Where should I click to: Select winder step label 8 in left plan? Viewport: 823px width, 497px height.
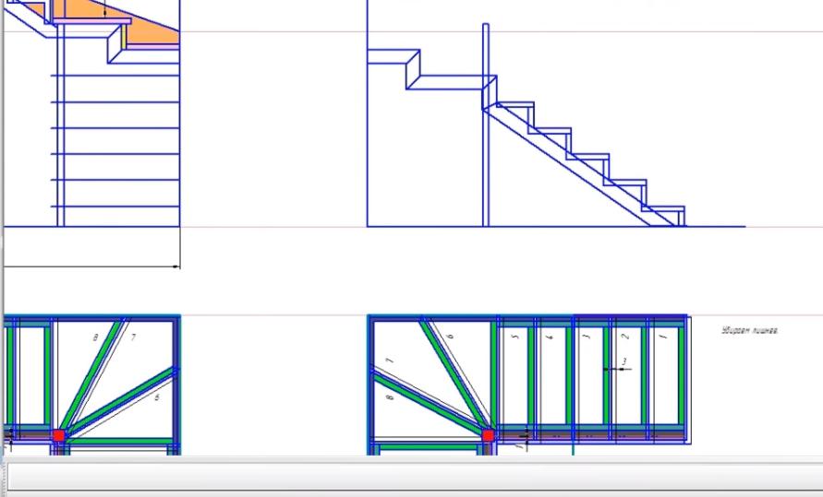[x=95, y=338]
